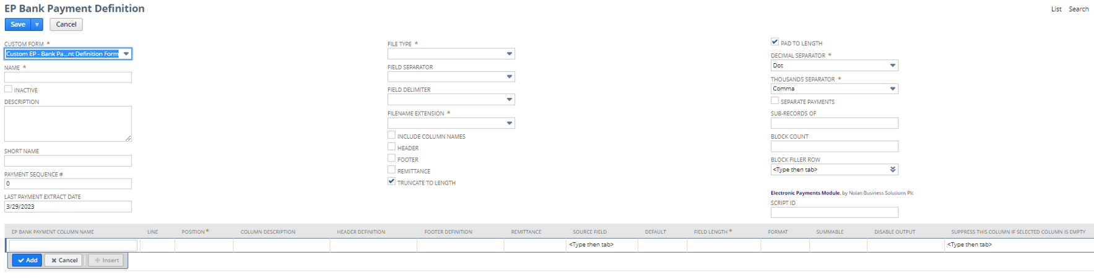Disable the Pad to Length checkbox
This screenshot has height=280, width=1094.
coord(775,42)
